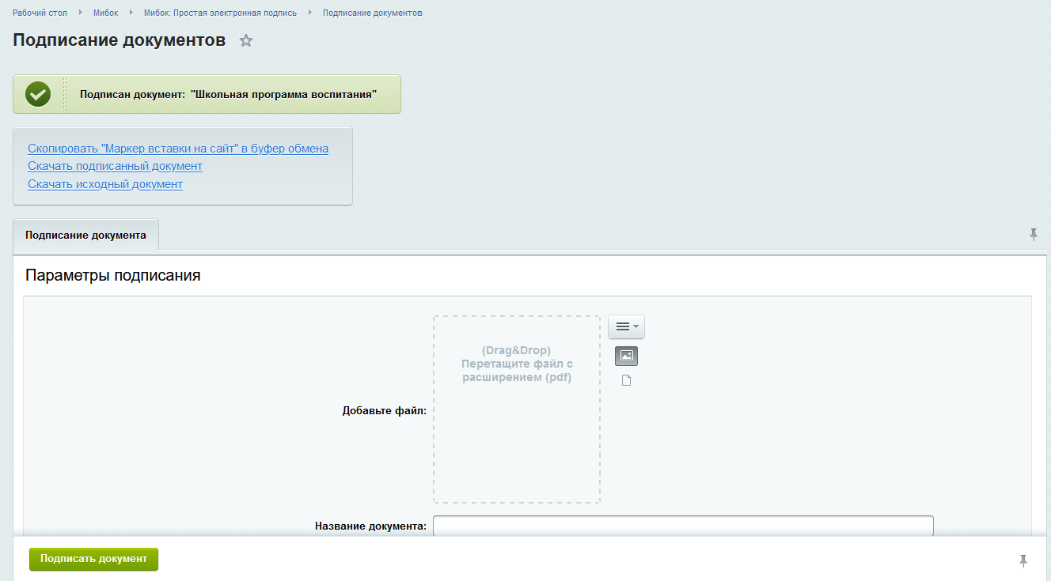Pin the bottom button bar with pin icon
The width and height of the screenshot is (1051, 581).
[1023, 560]
